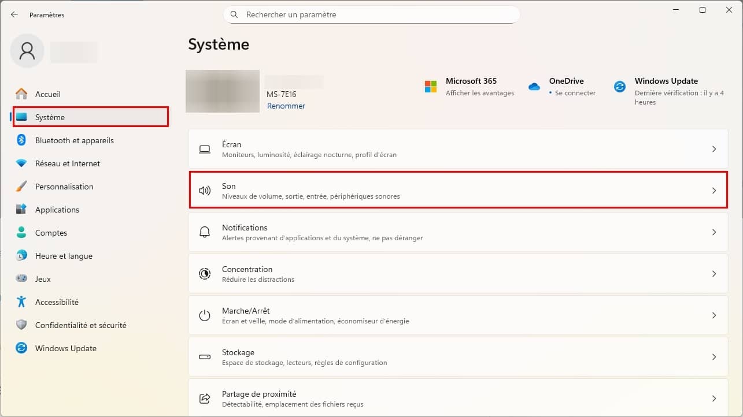The height and width of the screenshot is (417, 743).
Task: Click the Notifications bell icon
Action: pyautogui.click(x=205, y=232)
